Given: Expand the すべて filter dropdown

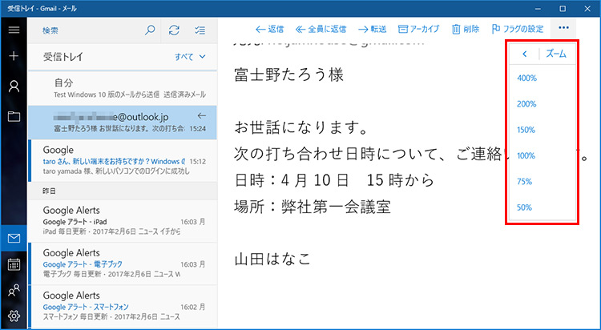Looking at the screenshot, I should [191, 57].
